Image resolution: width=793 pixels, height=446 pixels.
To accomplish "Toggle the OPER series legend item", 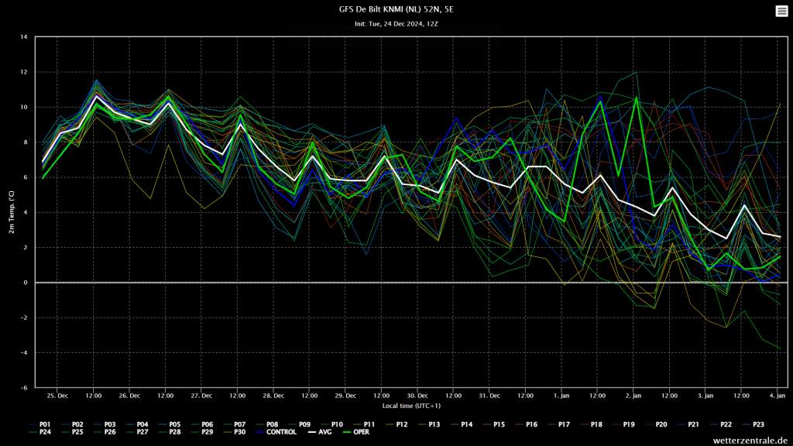I will click(355, 432).
